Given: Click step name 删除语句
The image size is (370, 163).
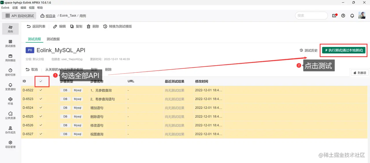Looking at the screenshot, I should pos(97,117).
